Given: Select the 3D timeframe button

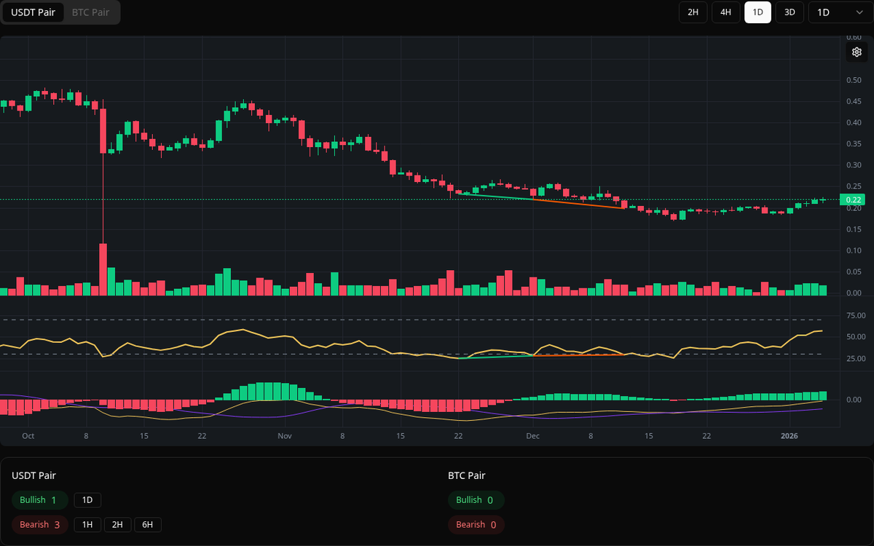Looking at the screenshot, I should [790, 12].
